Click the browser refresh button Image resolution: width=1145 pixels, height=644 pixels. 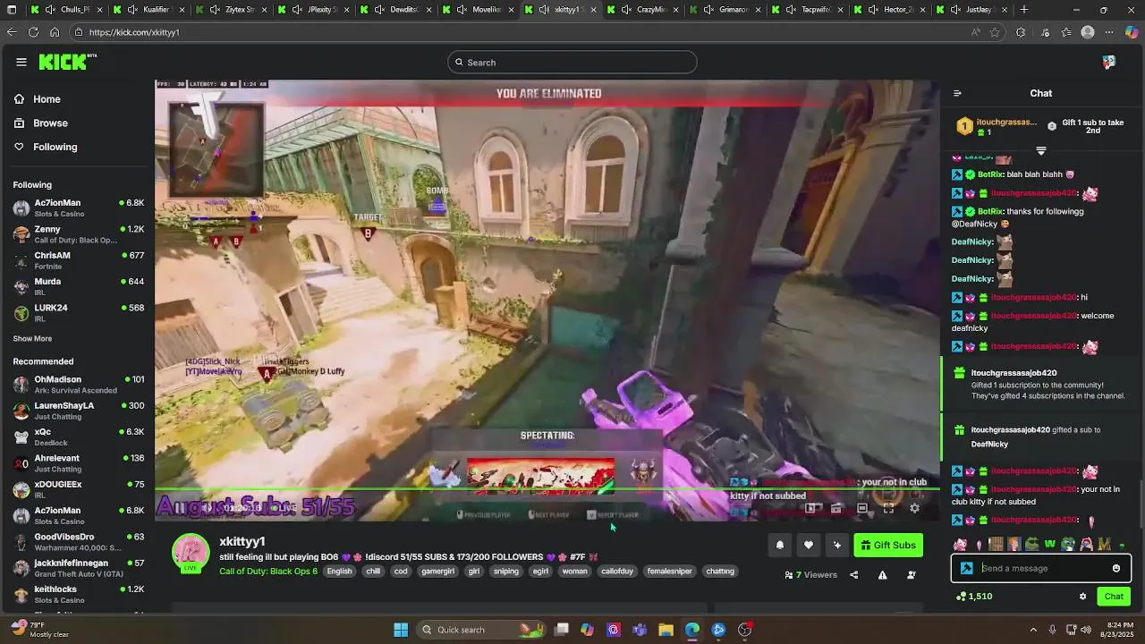33,32
